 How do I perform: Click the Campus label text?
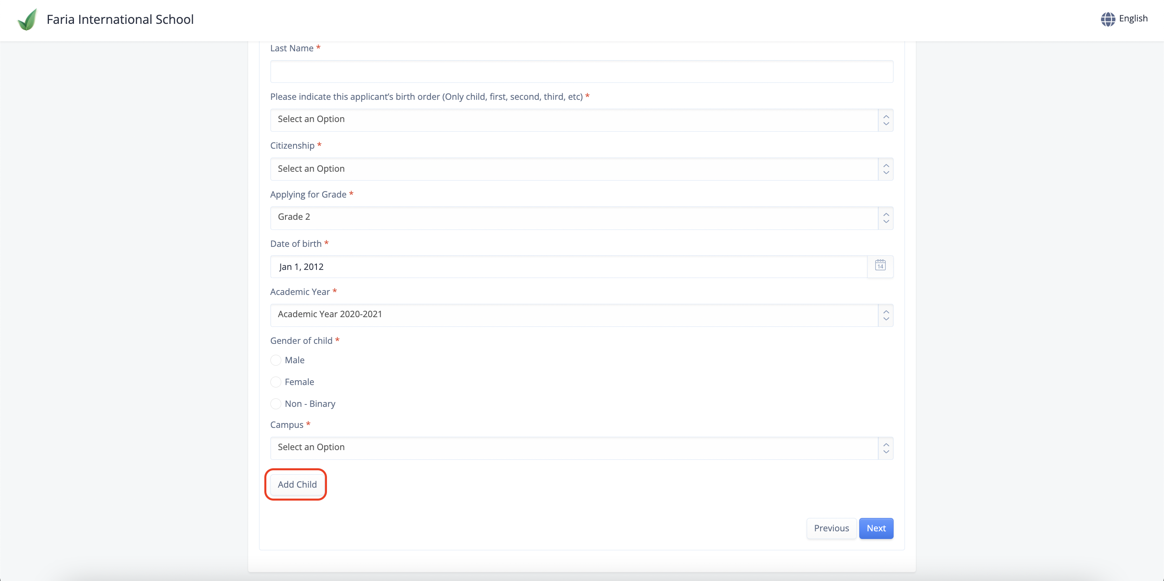point(287,425)
